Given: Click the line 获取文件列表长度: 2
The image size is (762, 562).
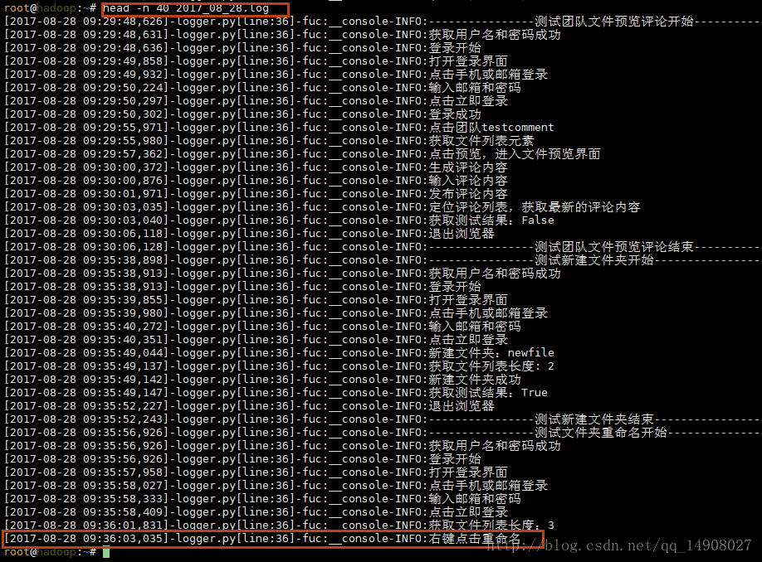Looking at the screenshot, I should 280,366.
